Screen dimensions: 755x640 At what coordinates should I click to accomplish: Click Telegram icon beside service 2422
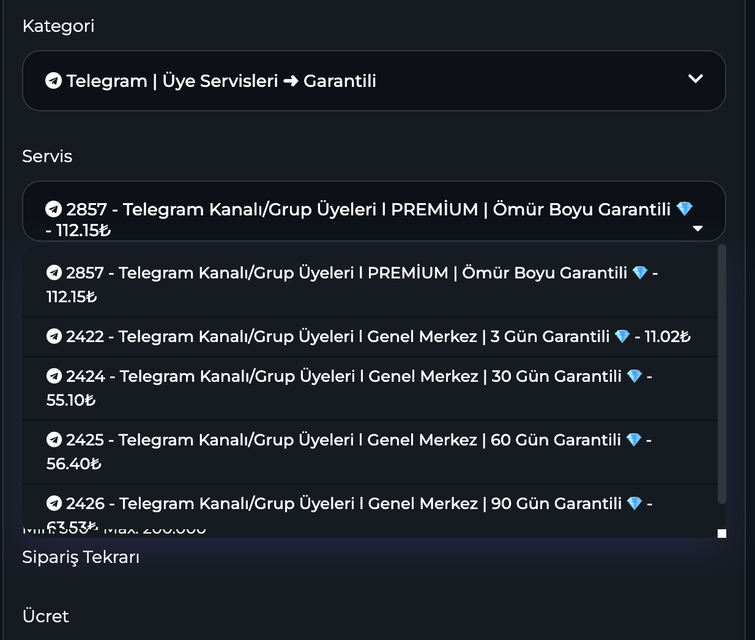(54, 337)
